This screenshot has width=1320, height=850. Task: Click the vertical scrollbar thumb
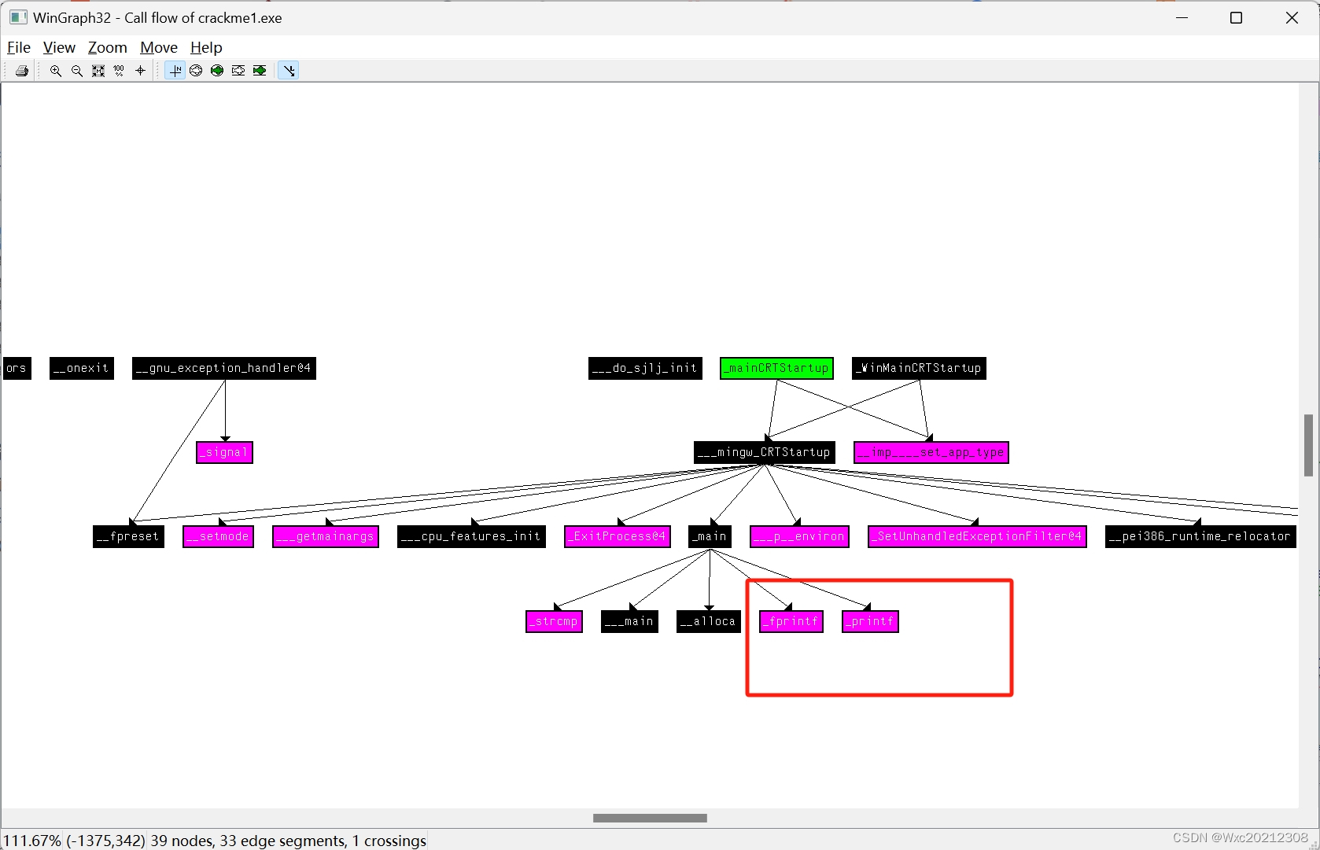click(1308, 445)
